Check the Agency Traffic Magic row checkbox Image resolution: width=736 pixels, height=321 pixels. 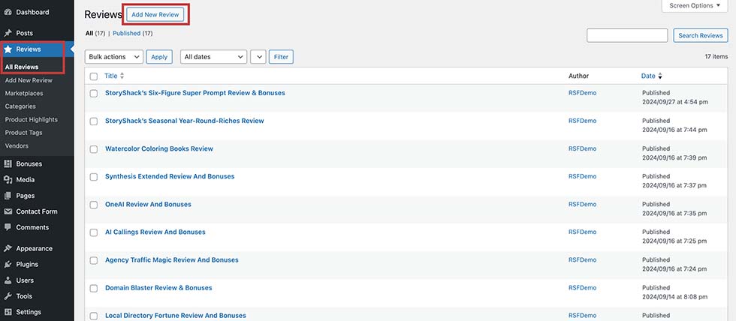pyautogui.click(x=94, y=260)
